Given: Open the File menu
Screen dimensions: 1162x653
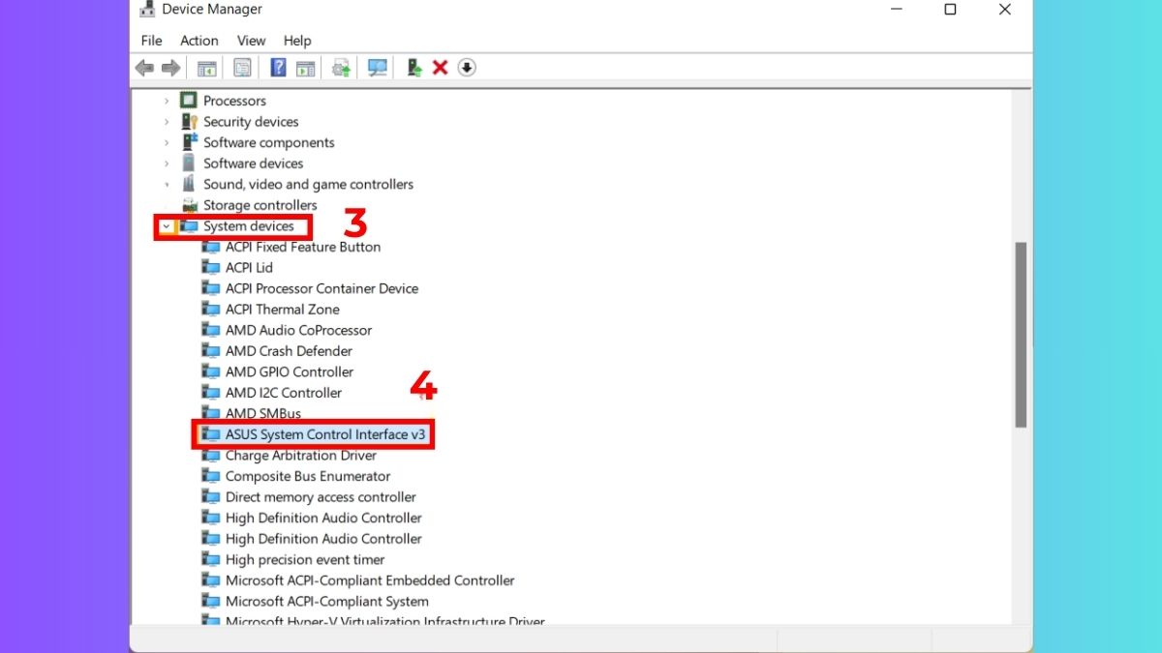Looking at the screenshot, I should pos(151,41).
